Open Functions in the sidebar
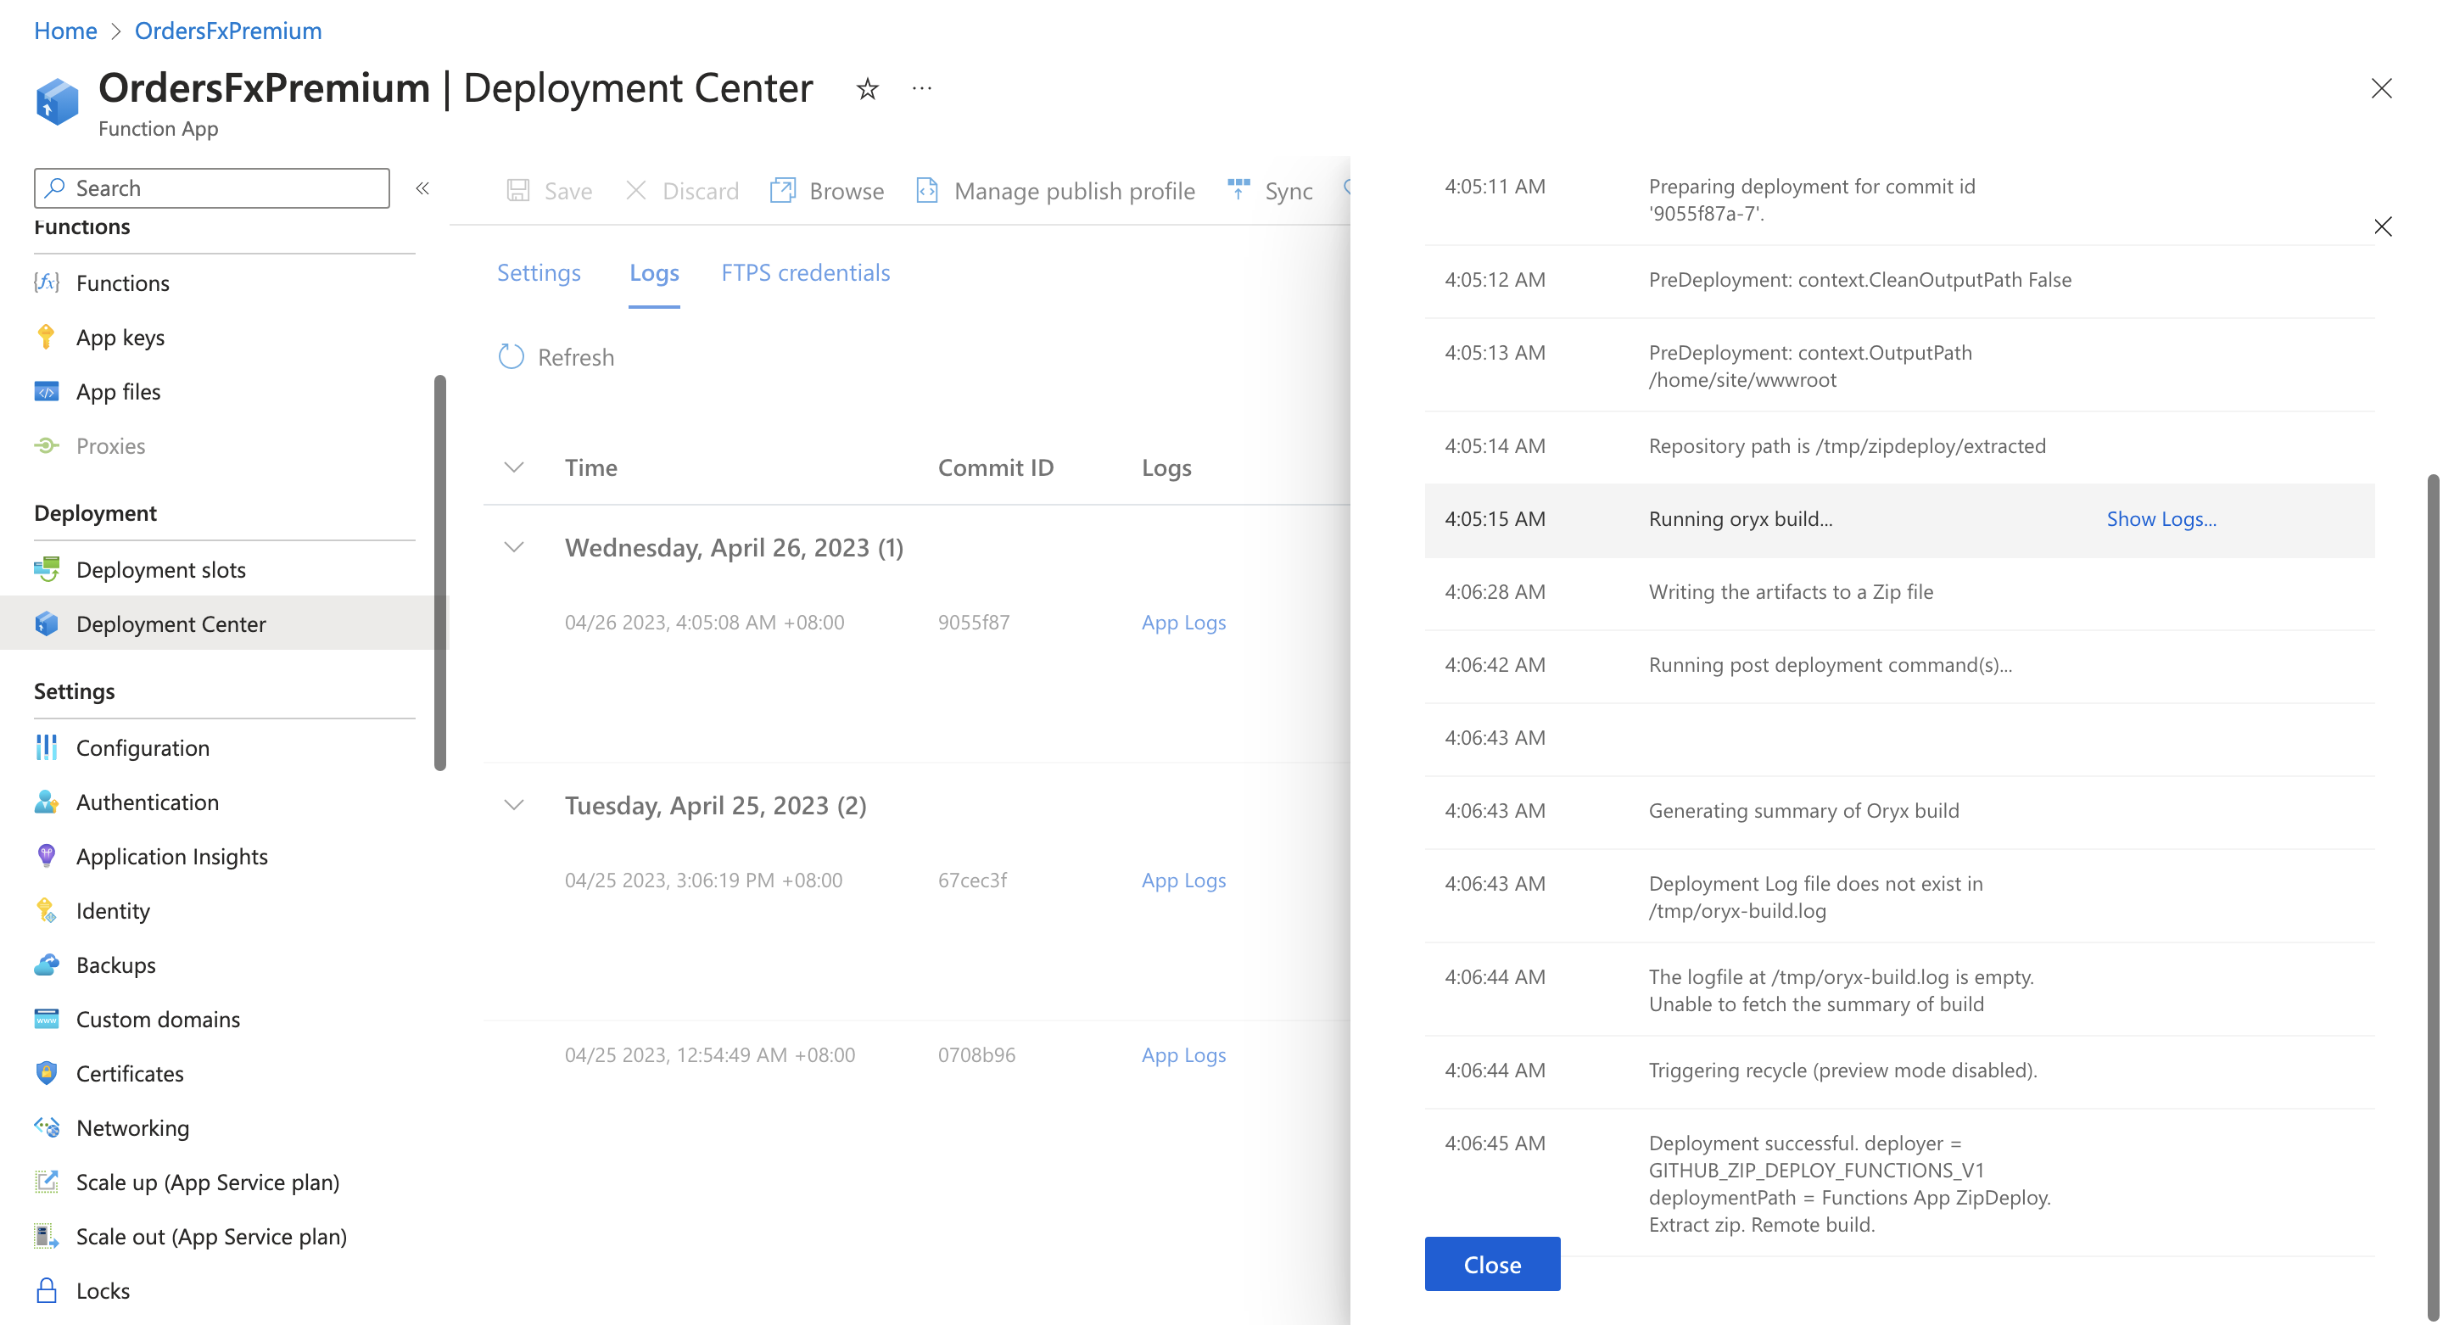The width and height of the screenshot is (2443, 1325). point(122,282)
